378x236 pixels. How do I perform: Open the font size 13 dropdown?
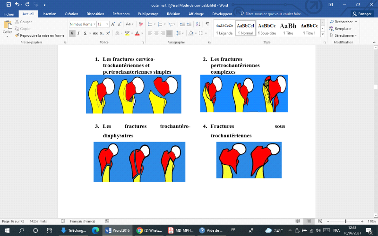107,24
